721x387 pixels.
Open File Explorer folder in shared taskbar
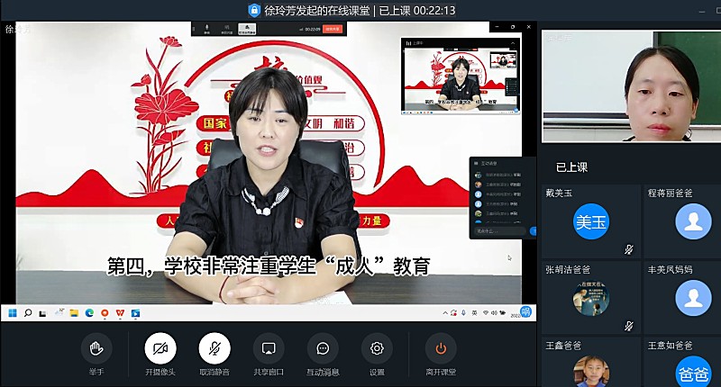point(74,313)
